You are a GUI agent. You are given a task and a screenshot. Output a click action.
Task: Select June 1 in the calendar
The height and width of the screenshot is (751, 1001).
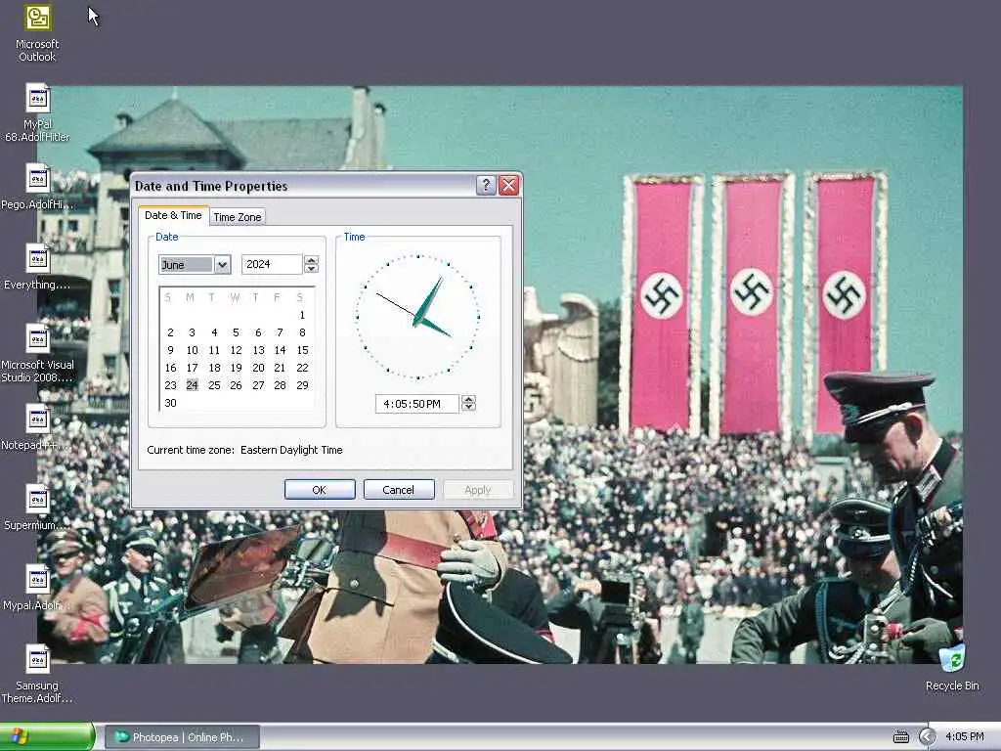click(302, 315)
